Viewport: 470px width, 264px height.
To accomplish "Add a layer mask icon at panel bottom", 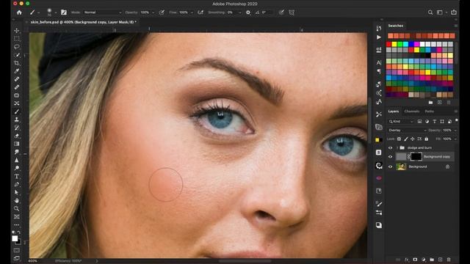I will (x=415, y=260).
